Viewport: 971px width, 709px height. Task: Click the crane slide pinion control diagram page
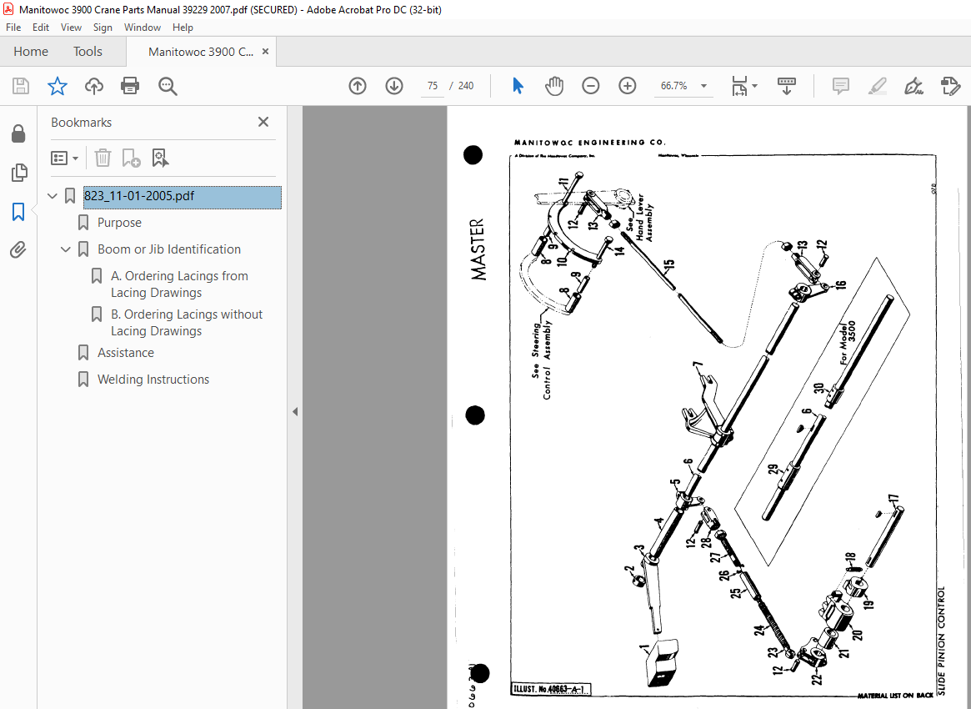tap(708, 407)
